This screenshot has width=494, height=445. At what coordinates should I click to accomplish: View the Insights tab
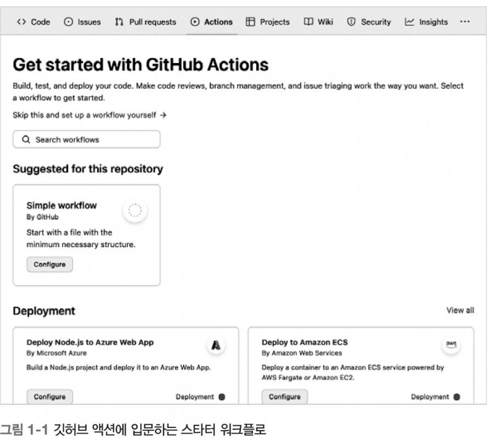click(x=426, y=22)
